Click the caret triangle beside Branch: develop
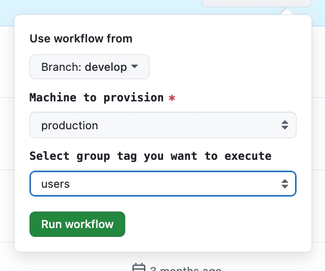 (x=135, y=67)
